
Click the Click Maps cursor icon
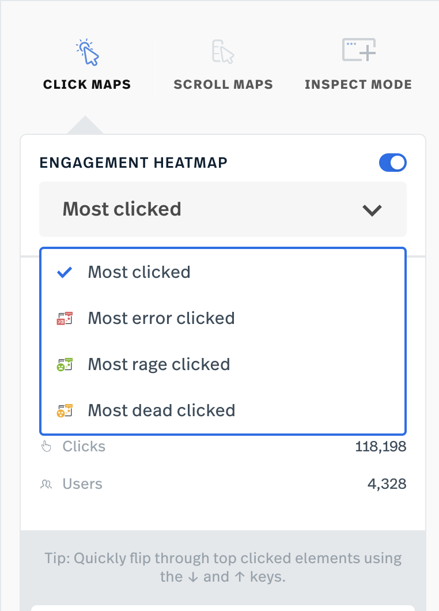click(87, 52)
